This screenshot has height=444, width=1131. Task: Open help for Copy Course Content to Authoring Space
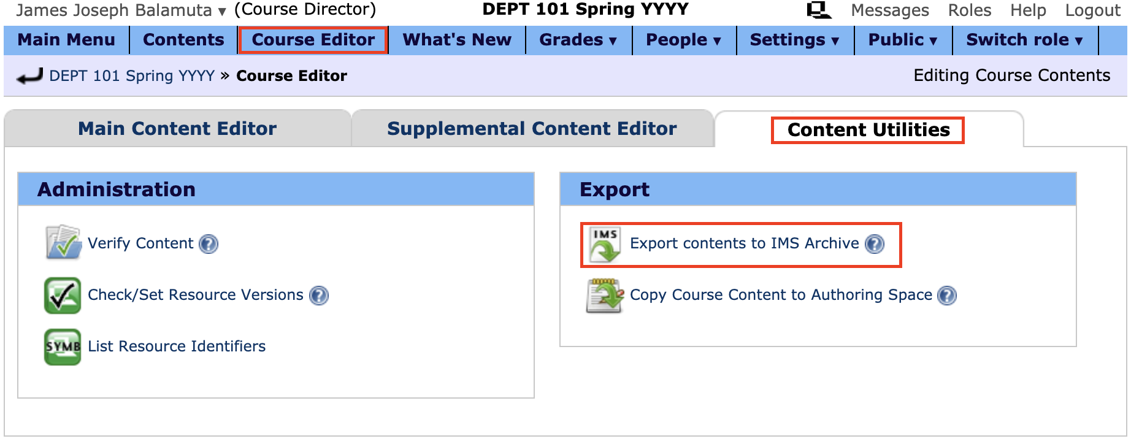coord(948,296)
